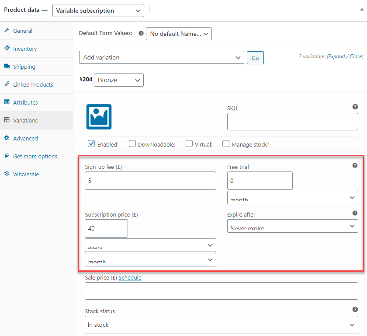Enable the Virtual checkbox
This screenshot has height=336, width=367.
point(189,143)
